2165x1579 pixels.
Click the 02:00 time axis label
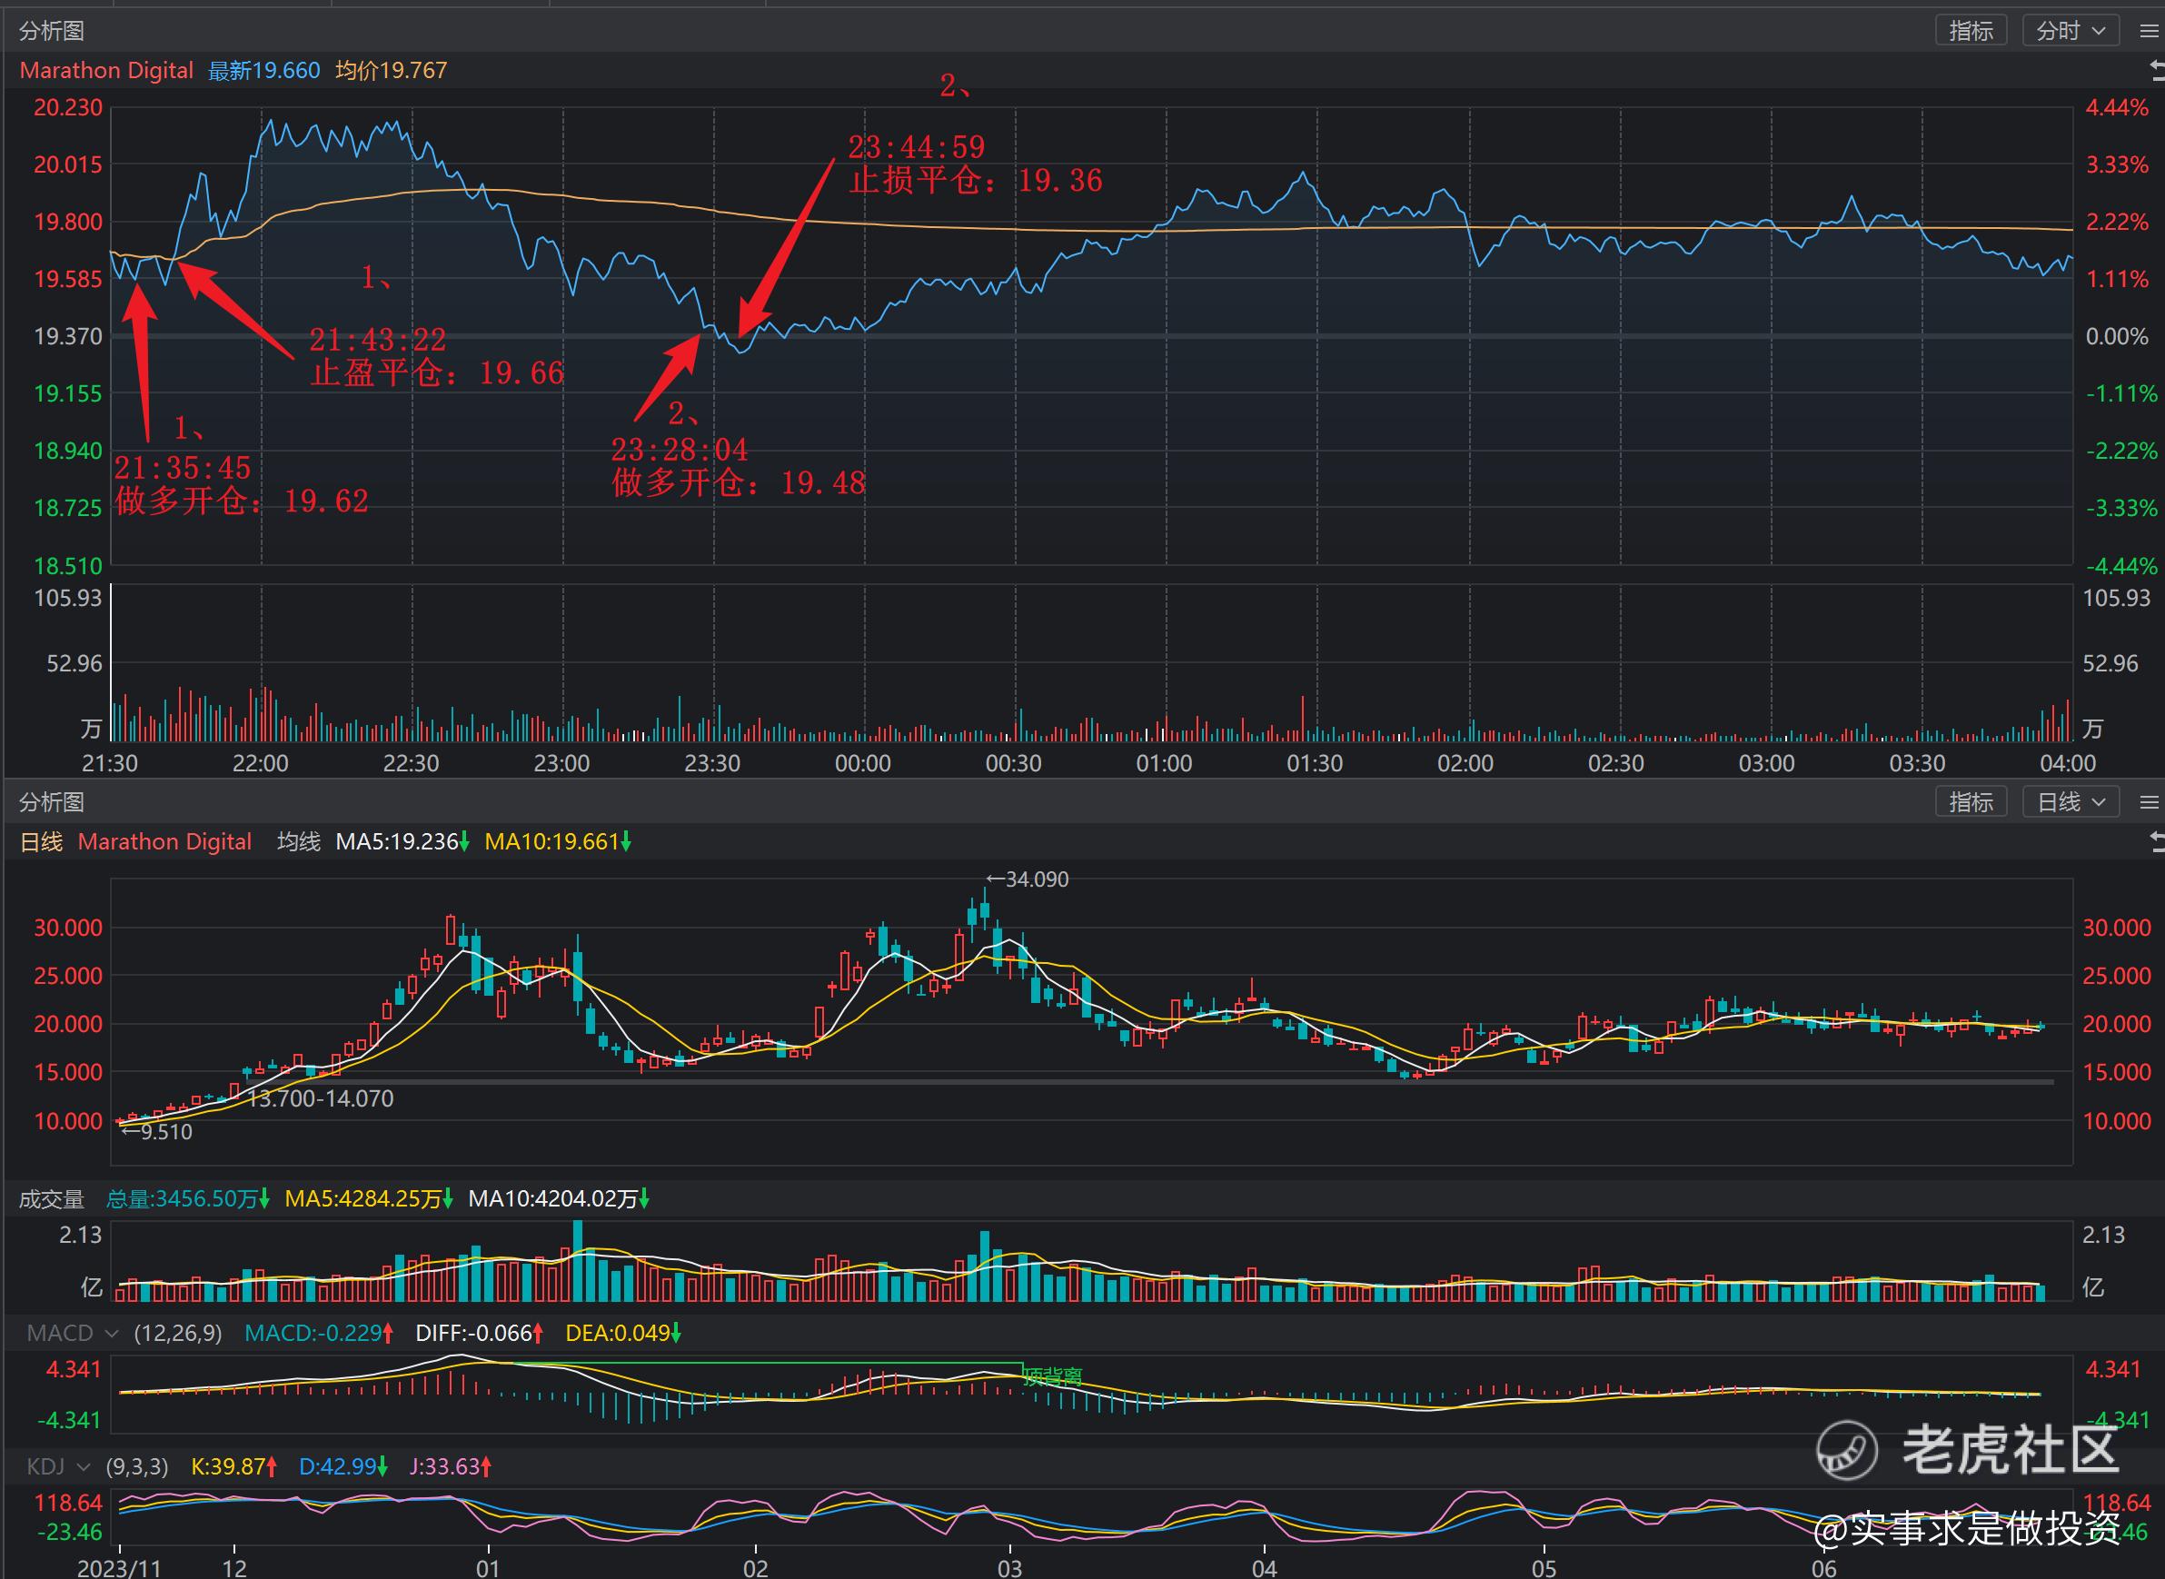pos(1465,763)
